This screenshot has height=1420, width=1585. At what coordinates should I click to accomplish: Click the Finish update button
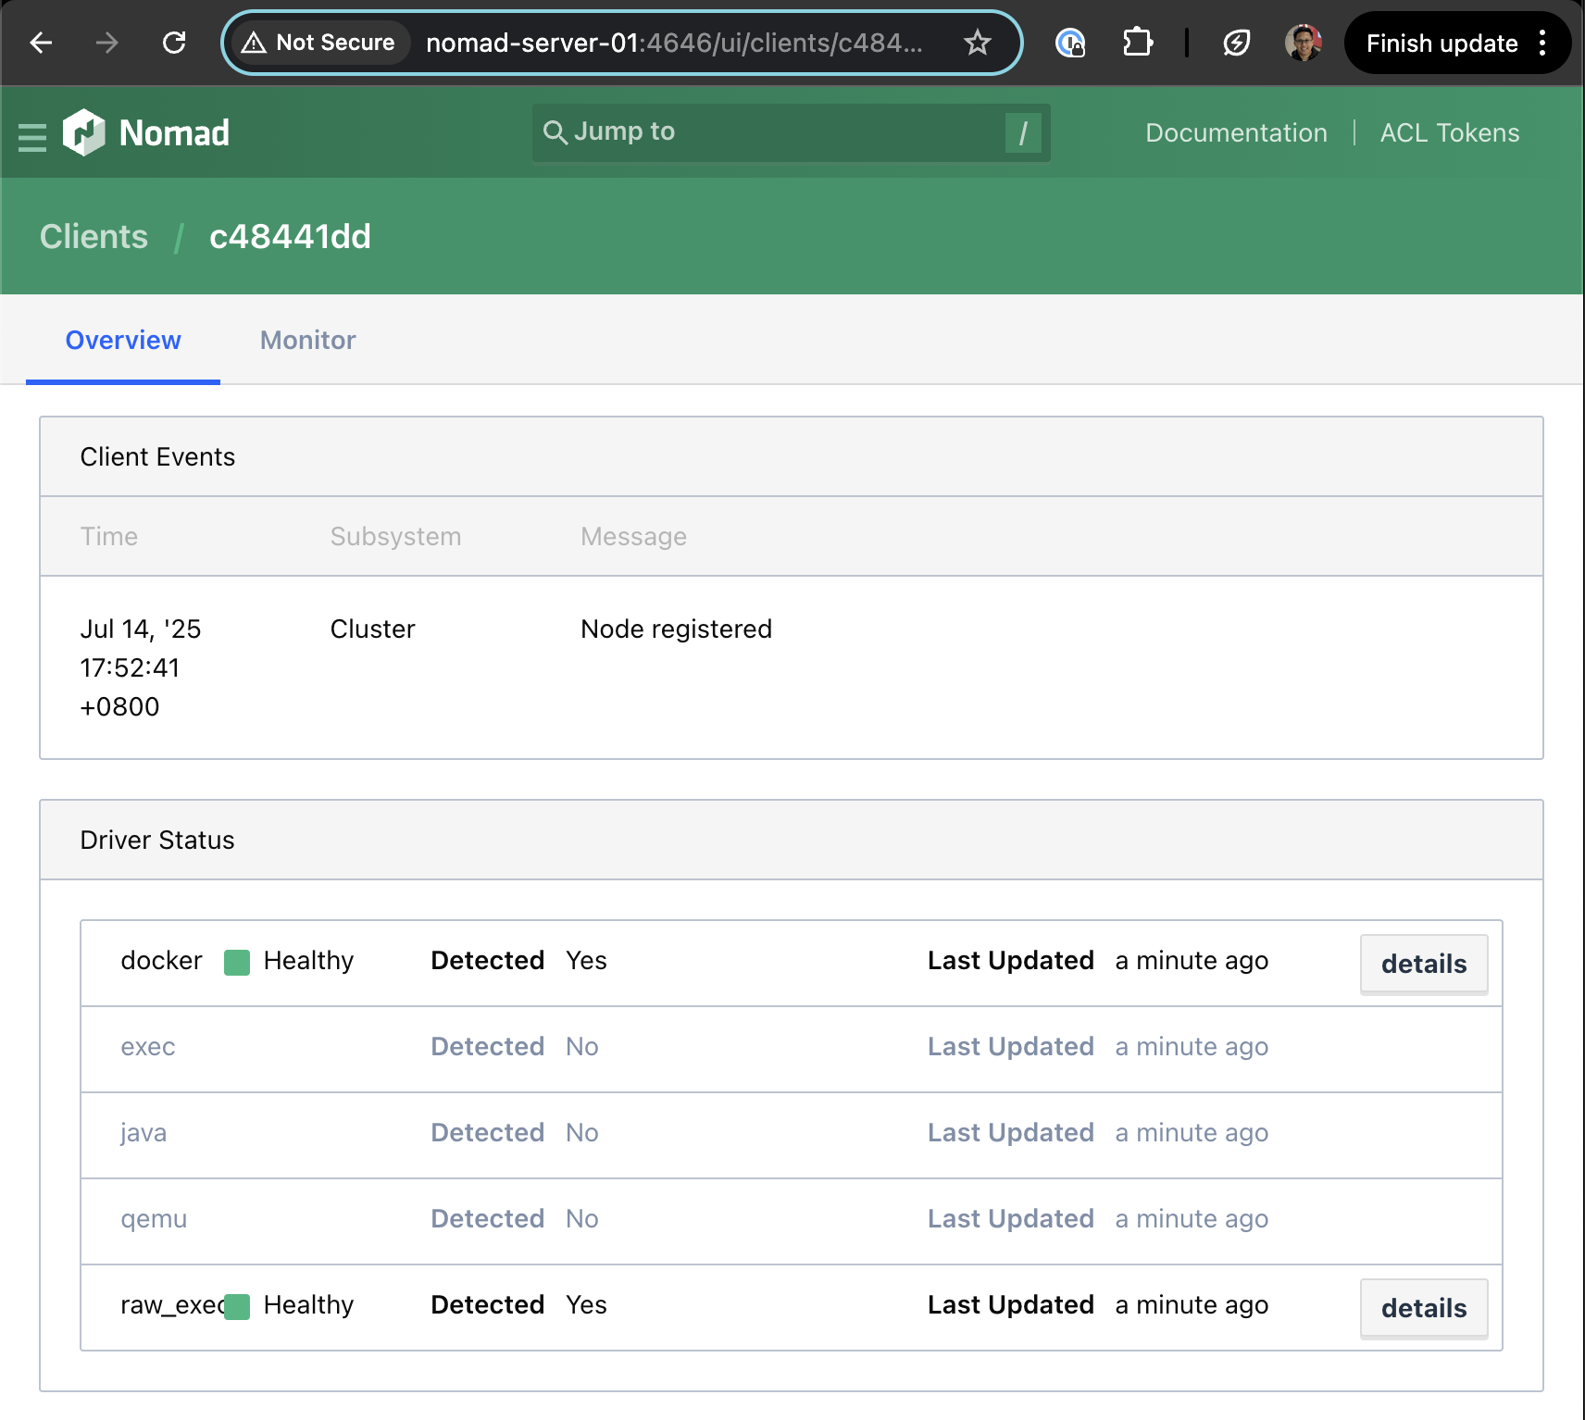coord(1441,43)
